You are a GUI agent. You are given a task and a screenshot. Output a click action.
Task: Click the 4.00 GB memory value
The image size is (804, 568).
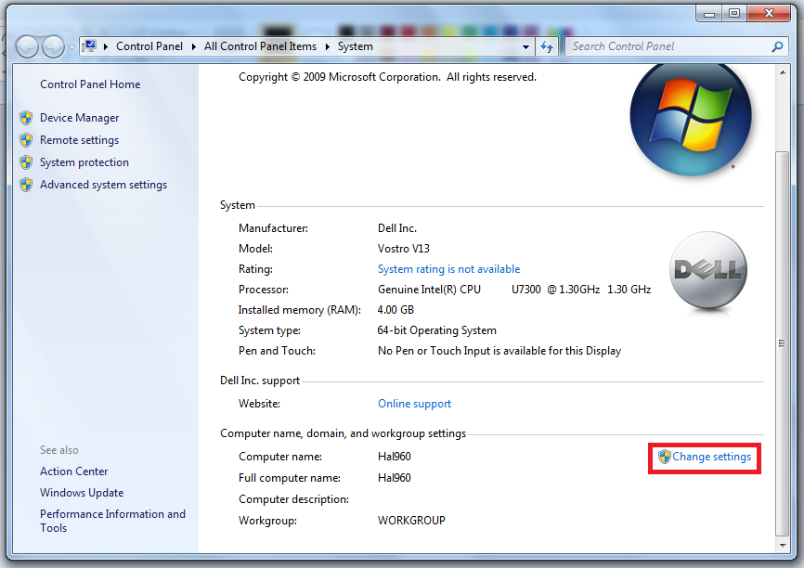click(396, 310)
